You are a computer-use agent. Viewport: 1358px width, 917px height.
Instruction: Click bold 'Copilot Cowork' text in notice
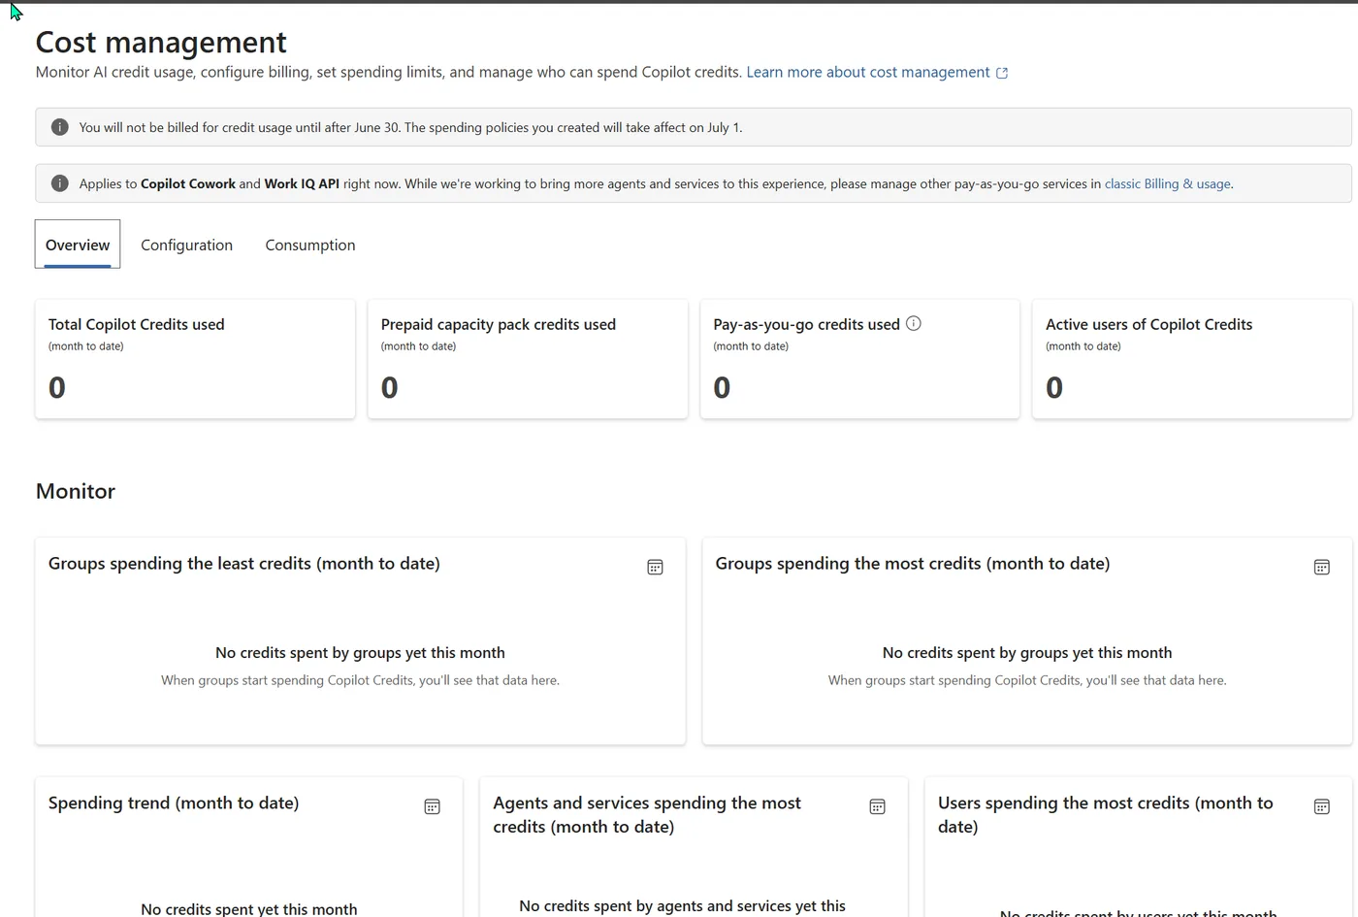188,183
